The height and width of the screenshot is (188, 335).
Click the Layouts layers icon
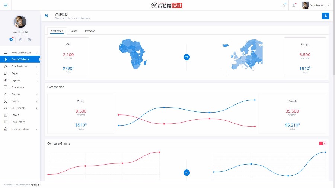[6, 80]
